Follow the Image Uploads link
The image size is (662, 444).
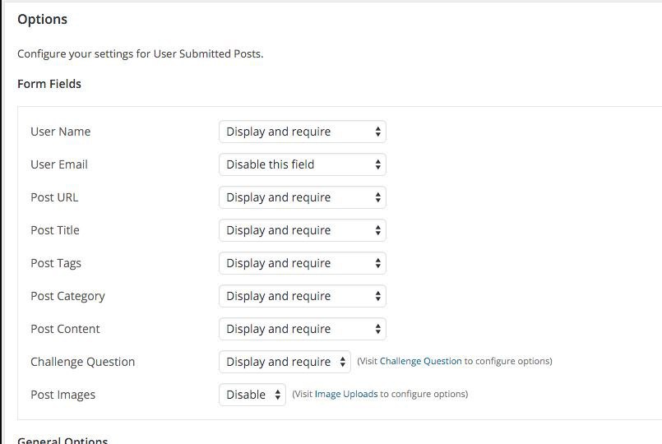point(346,394)
